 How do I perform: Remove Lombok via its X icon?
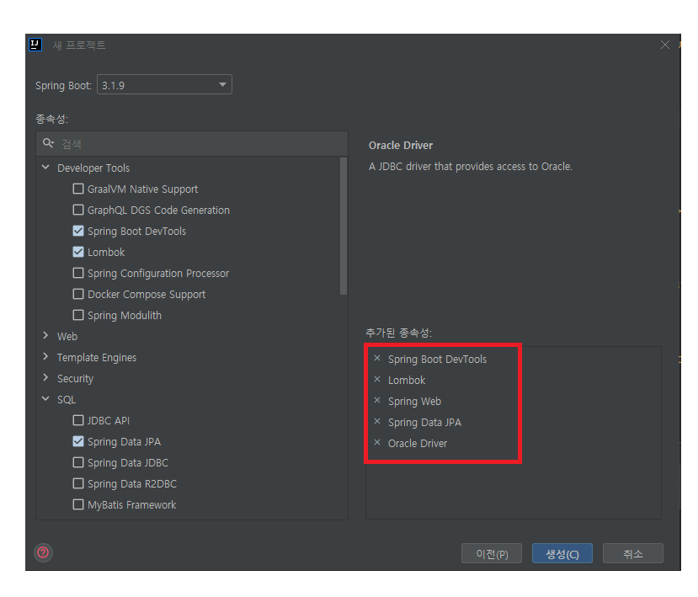point(377,379)
